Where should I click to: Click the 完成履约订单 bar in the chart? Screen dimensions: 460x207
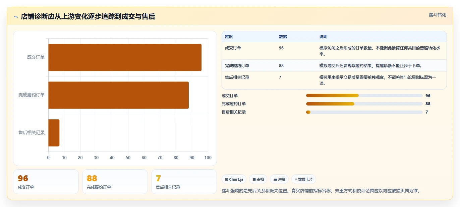point(118,95)
